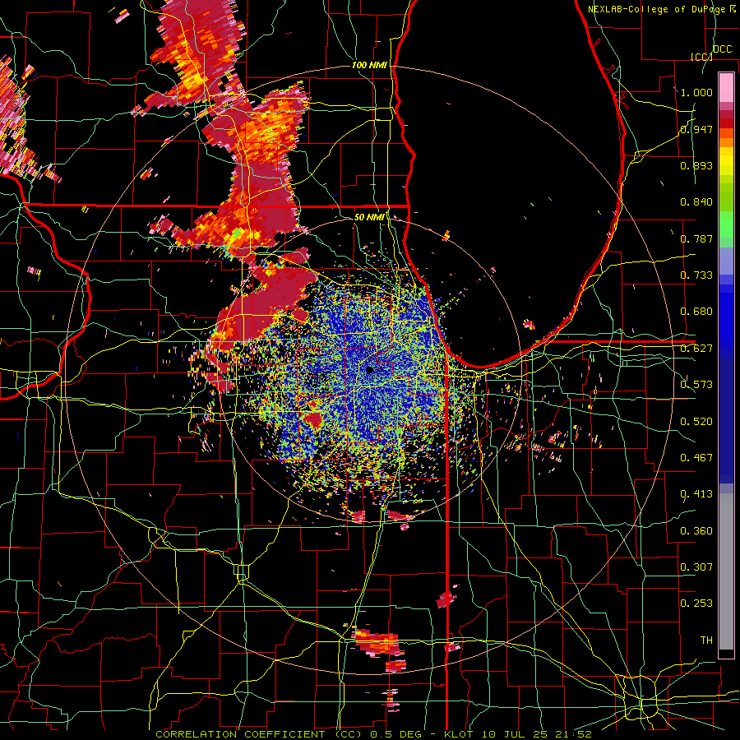The height and width of the screenshot is (740, 740).
Task: Click the bright green color bar segment
Action: 726,224
